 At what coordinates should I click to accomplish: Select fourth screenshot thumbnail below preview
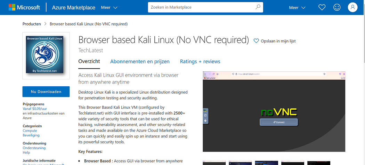tap(293, 163)
